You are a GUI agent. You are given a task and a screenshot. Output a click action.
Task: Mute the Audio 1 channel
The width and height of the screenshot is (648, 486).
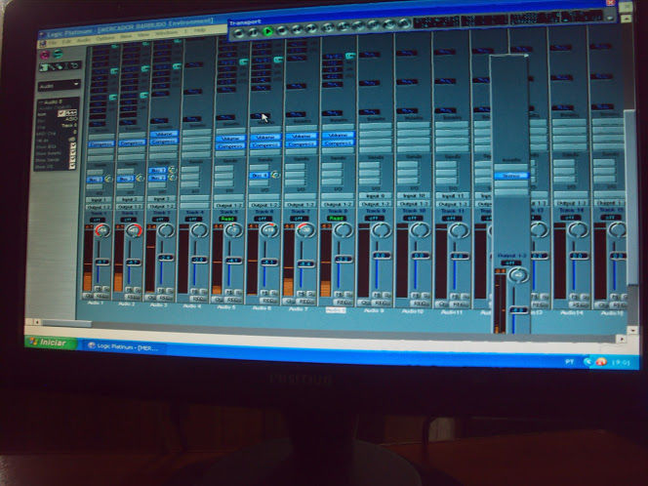coord(99,289)
